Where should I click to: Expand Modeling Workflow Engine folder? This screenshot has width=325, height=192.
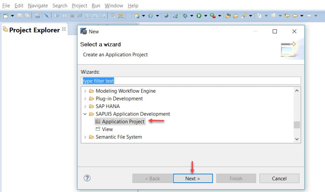(x=85, y=91)
